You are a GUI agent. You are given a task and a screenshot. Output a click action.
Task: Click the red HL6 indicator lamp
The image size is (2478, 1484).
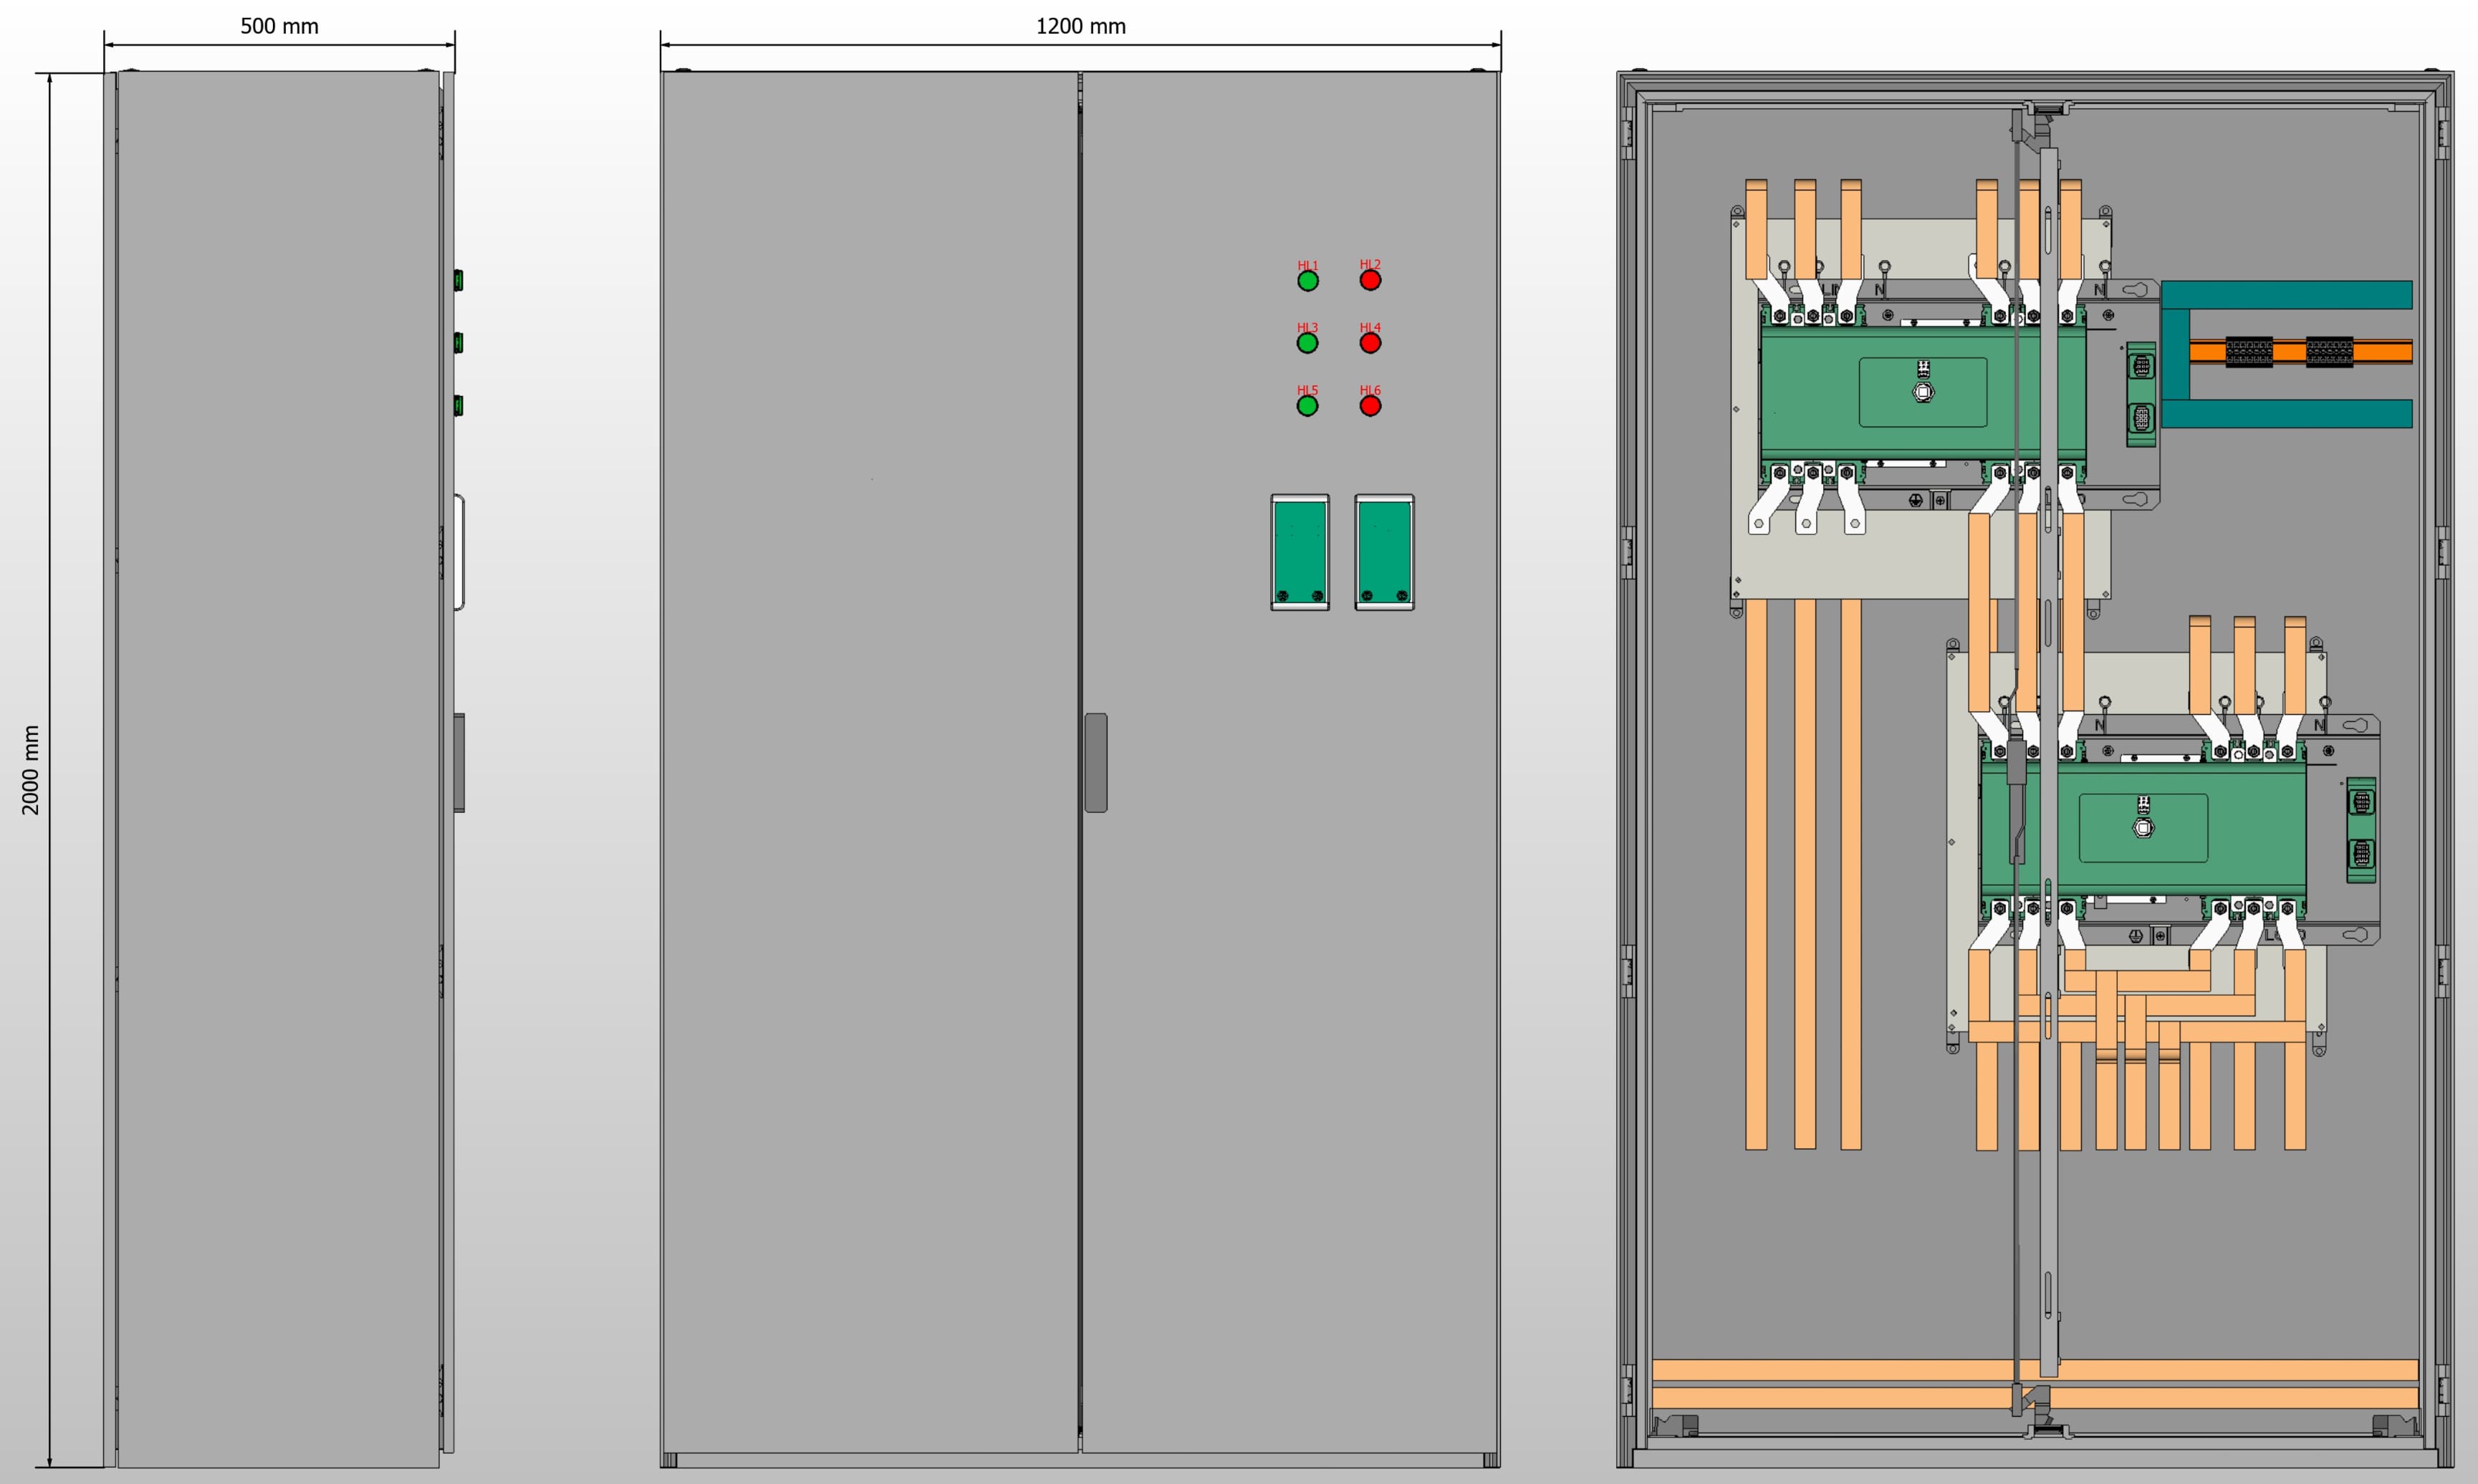point(1370,406)
